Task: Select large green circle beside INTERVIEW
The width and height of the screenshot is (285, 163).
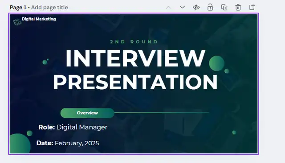Action: 216,63
